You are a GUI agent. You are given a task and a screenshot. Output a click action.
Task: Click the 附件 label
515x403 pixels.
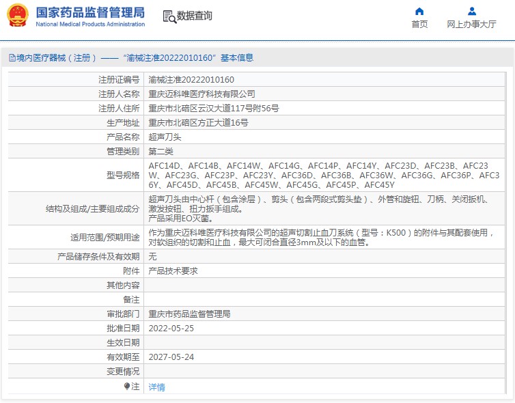pyautogui.click(x=131, y=271)
